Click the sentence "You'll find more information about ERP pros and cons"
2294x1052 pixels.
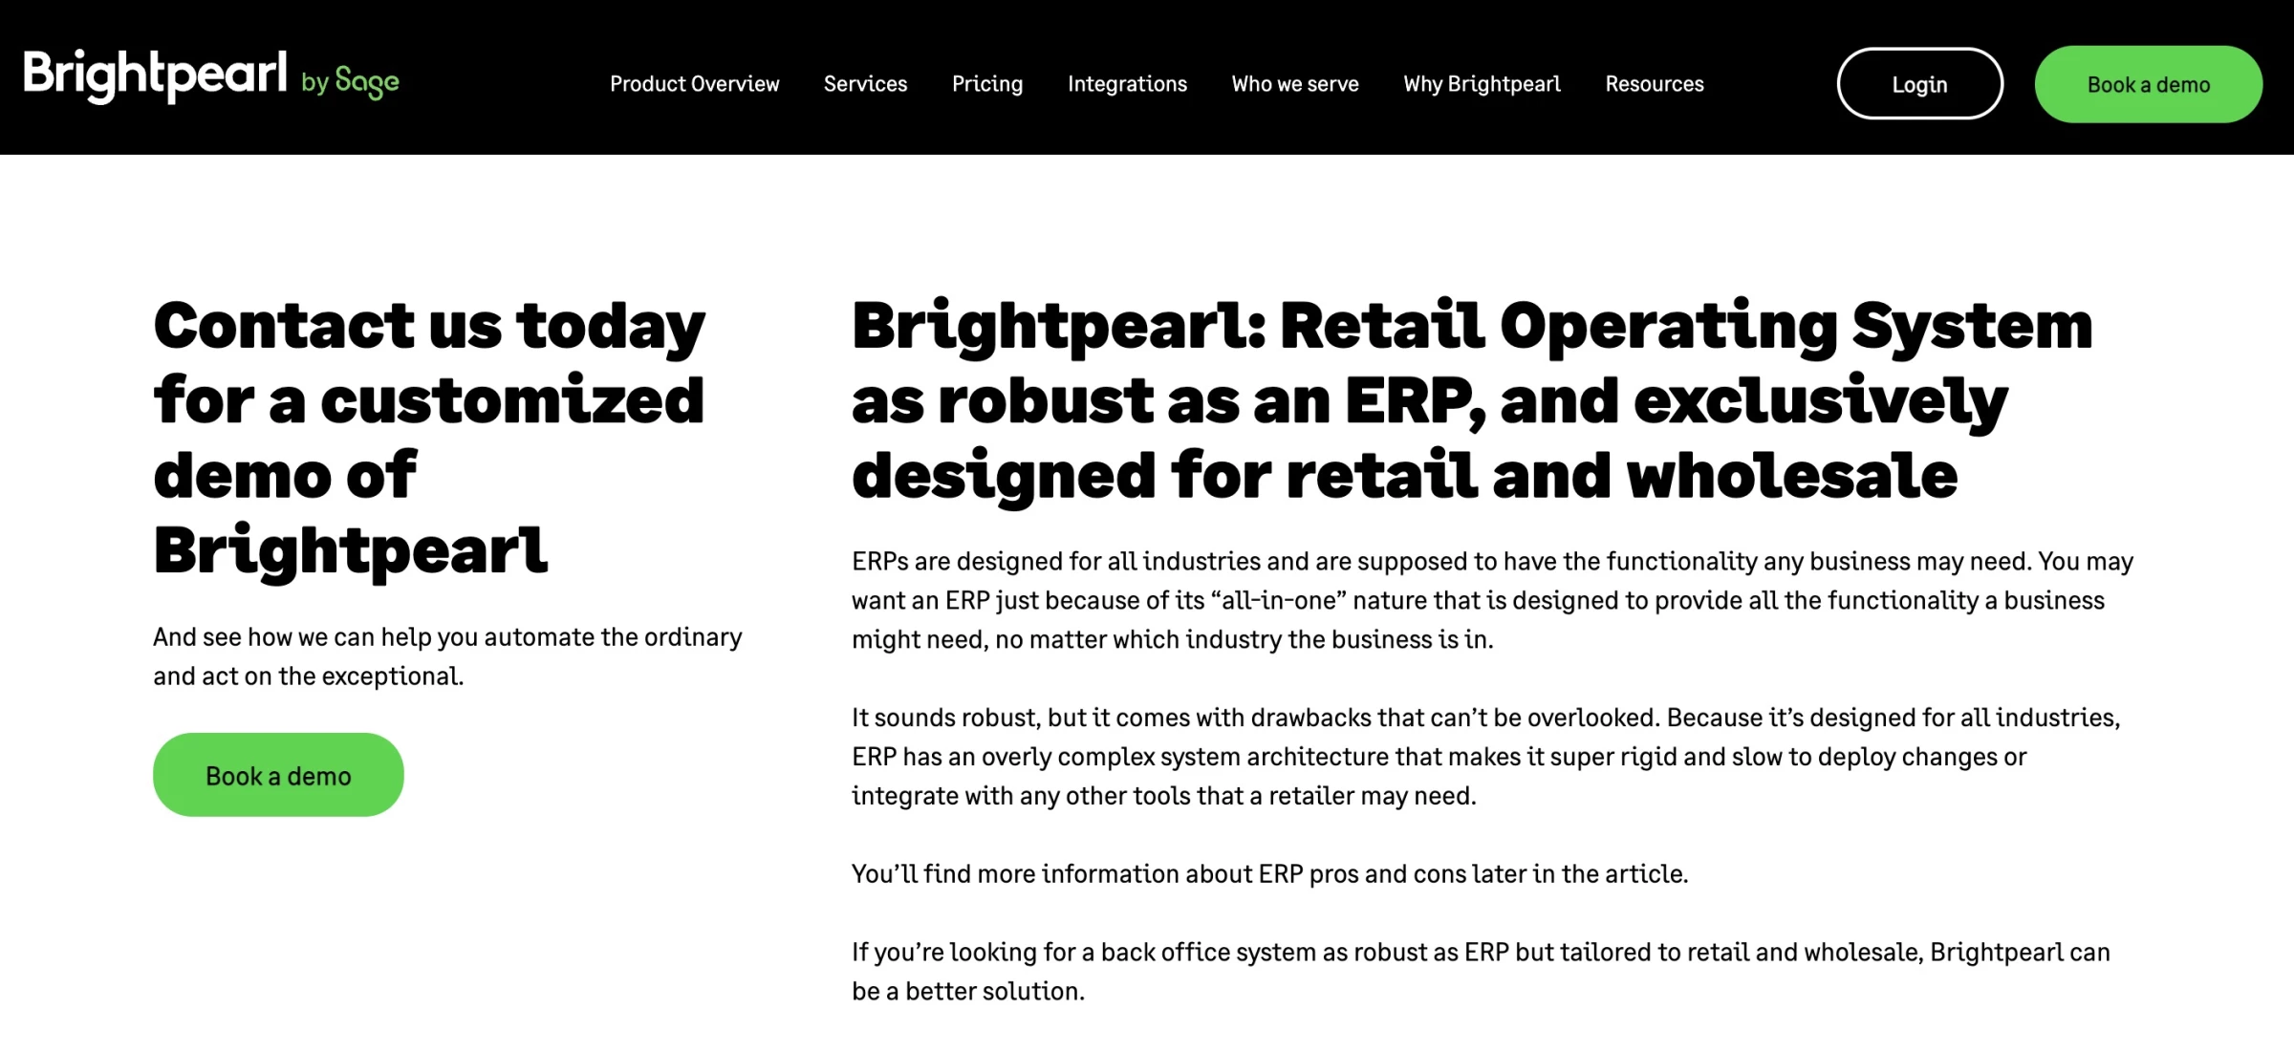click(1270, 874)
